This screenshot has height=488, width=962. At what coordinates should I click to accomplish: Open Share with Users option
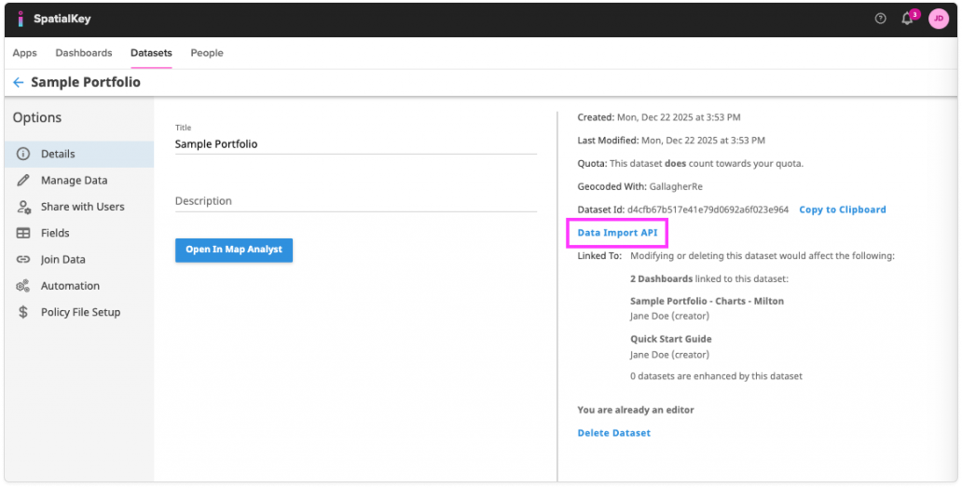coord(79,207)
